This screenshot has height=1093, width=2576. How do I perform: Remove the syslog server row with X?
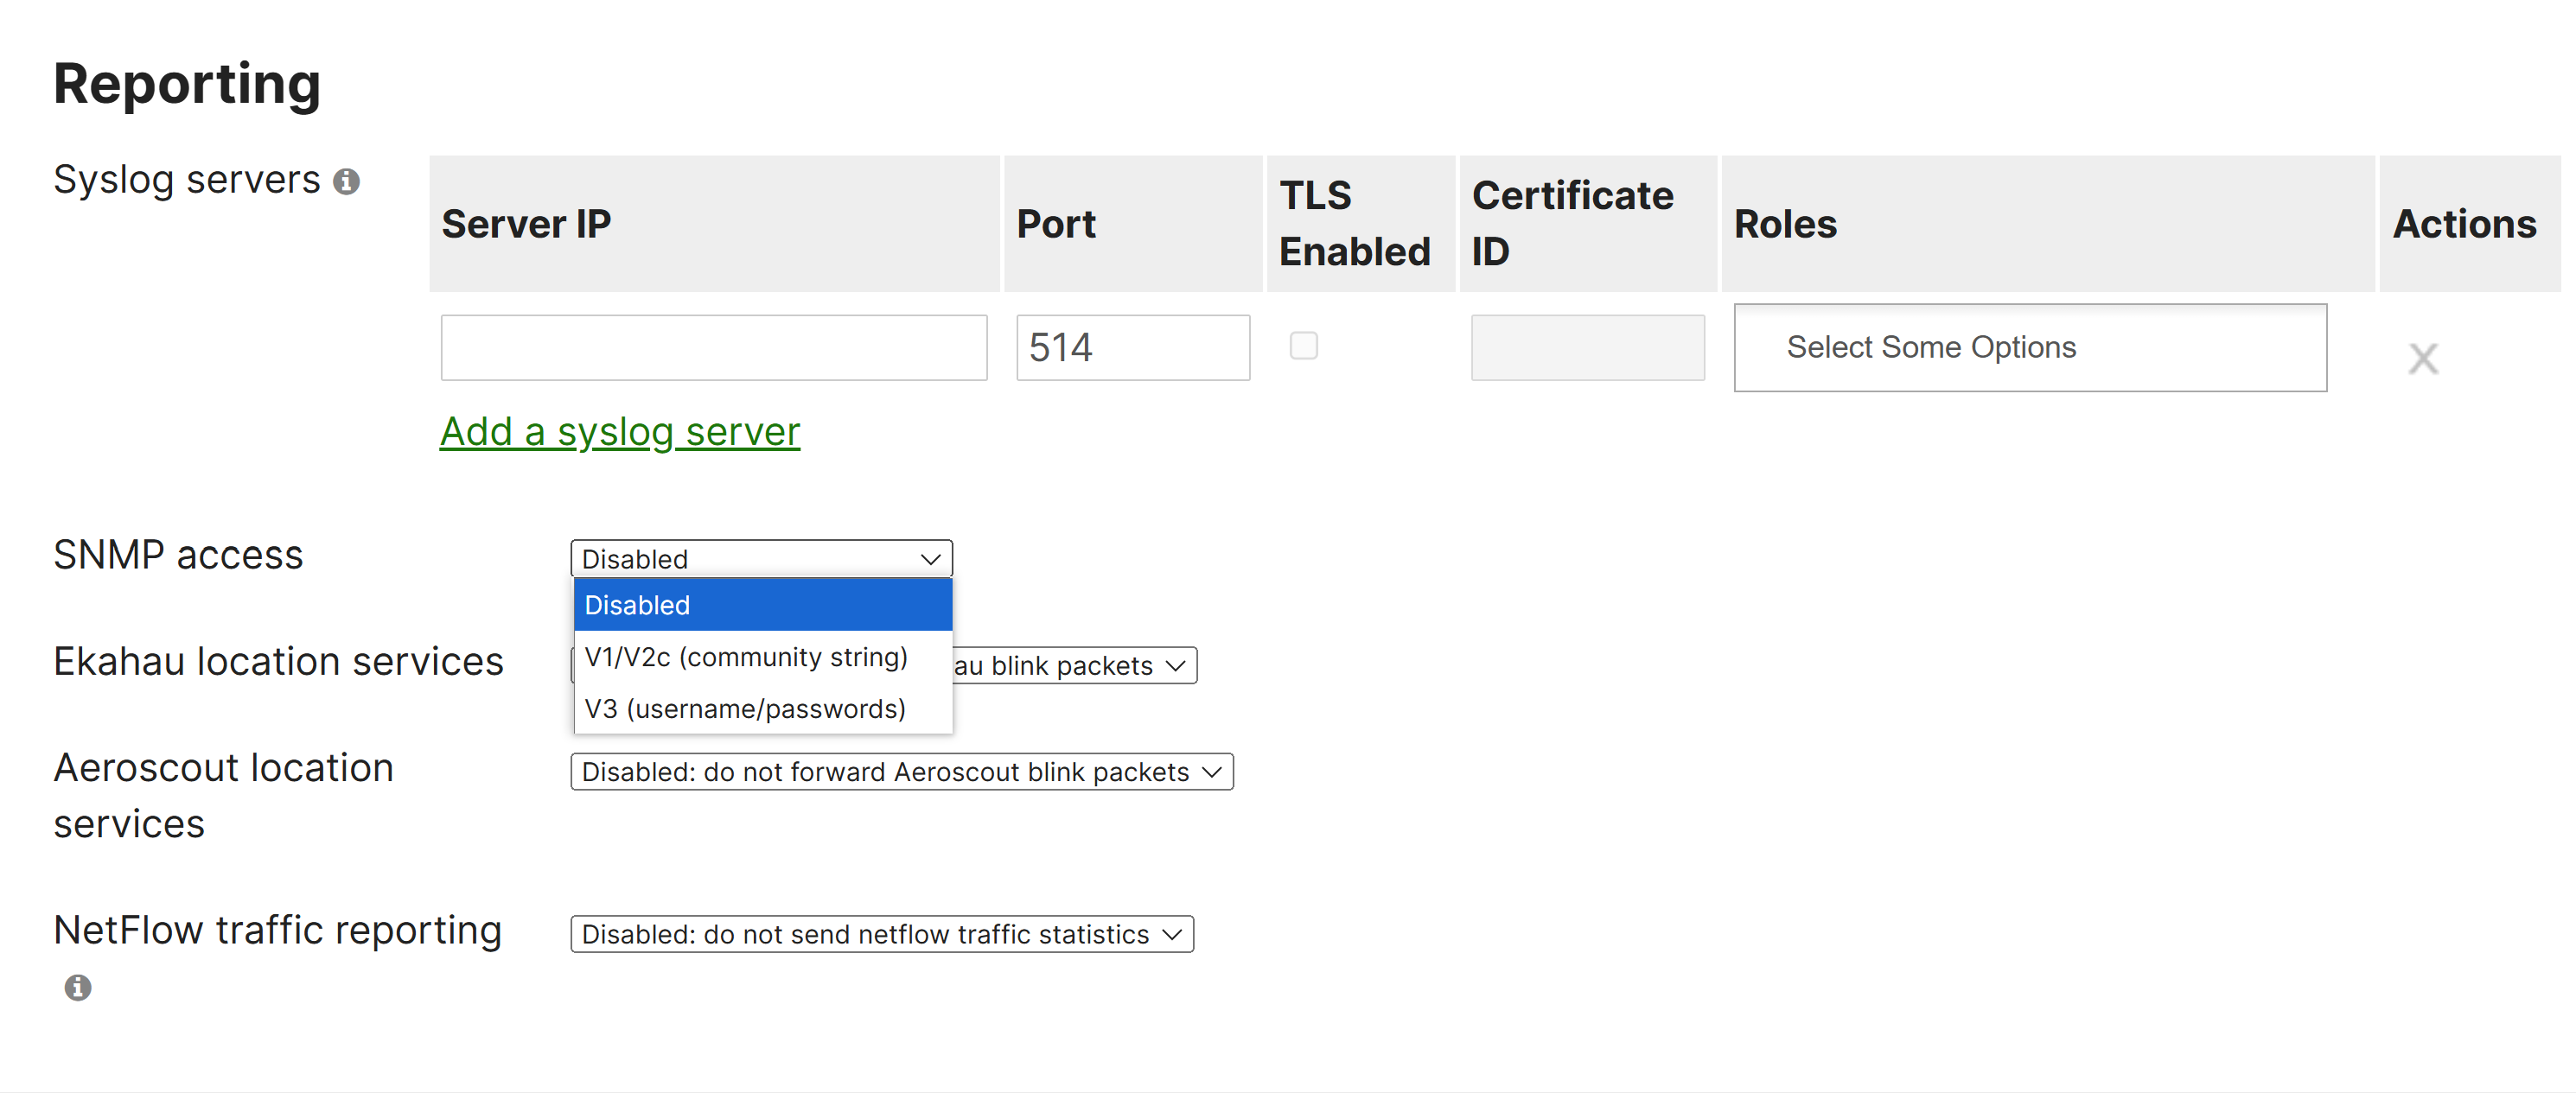click(x=2422, y=358)
